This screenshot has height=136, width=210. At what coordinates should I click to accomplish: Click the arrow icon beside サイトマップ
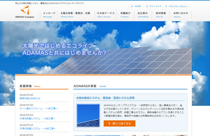click(x=147, y=6)
